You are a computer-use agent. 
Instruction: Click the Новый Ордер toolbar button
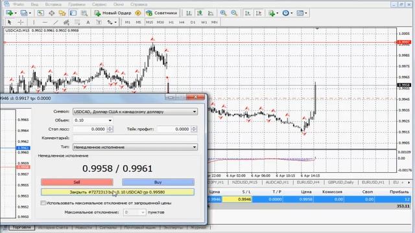[x=113, y=13]
